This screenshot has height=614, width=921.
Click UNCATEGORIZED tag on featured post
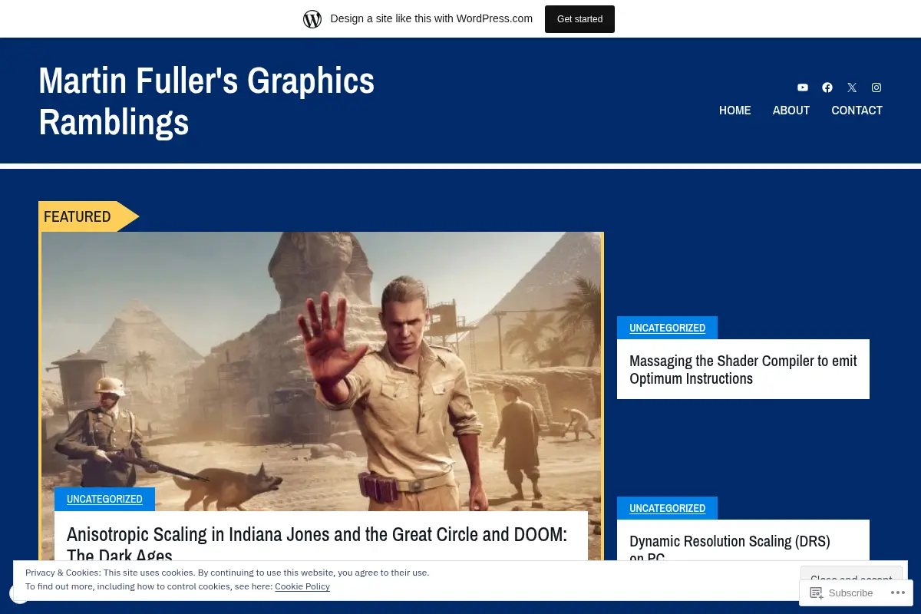click(x=104, y=499)
